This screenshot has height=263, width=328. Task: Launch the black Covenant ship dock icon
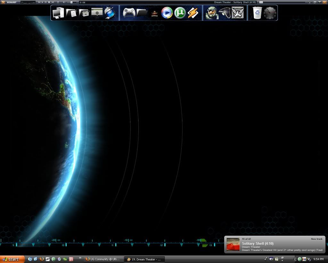[225, 13]
